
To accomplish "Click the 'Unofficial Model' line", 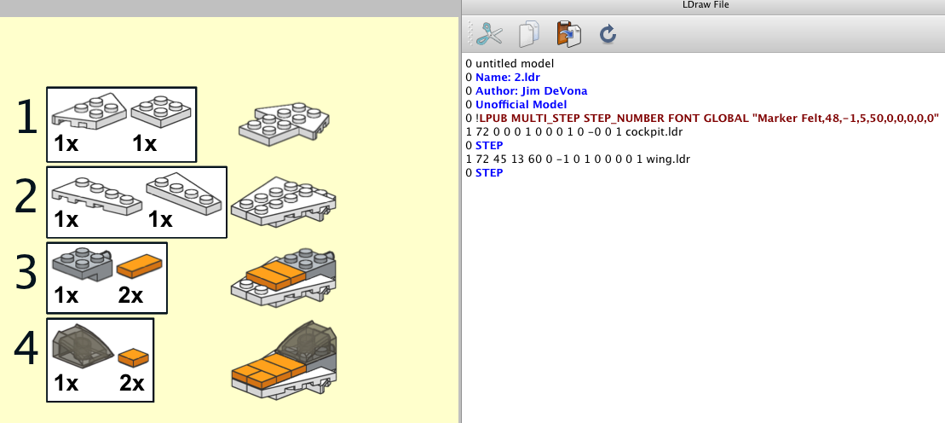I will pos(516,105).
